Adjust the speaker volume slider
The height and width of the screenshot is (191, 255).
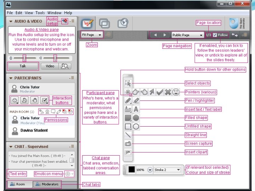(55, 58)
